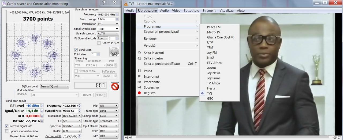Select the Joy News program
Image resolution: width=343 pixels, height=140 pixels.
coord(219,73)
